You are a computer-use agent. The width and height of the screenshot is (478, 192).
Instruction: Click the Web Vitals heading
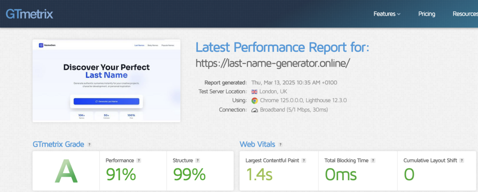(x=257, y=144)
